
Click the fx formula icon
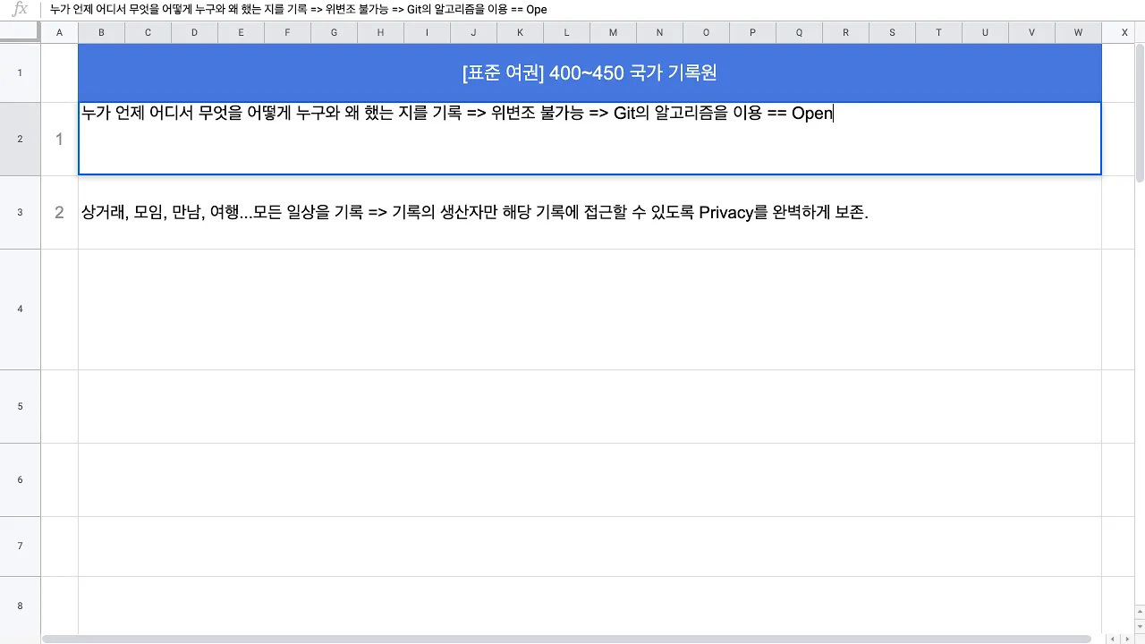point(20,10)
